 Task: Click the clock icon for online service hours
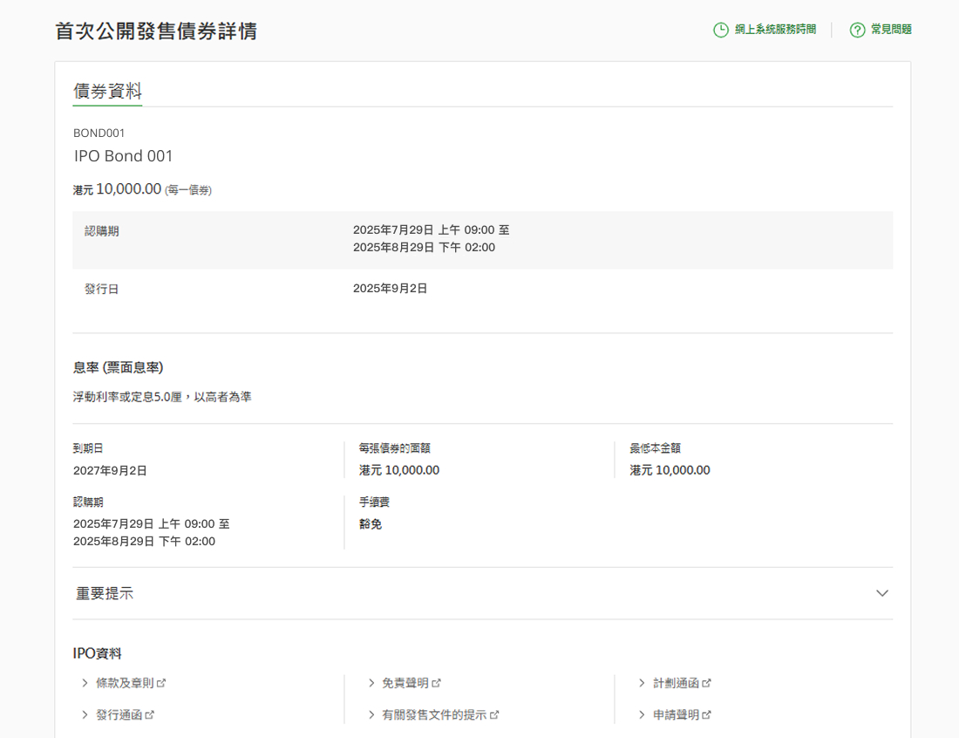coord(721,30)
